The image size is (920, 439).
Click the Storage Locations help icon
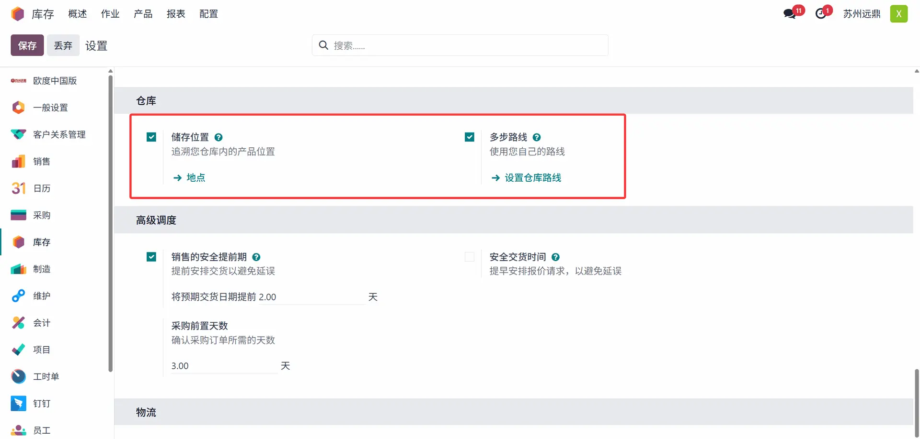coord(218,137)
